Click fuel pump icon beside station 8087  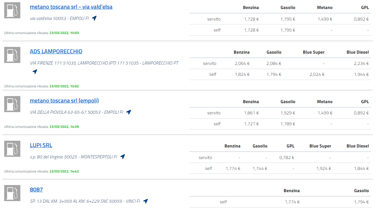pyautogui.click(x=12, y=193)
